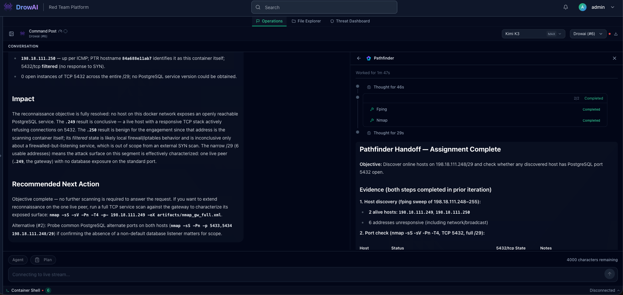Select the Plan mode button
623x295 pixels.
43,260
